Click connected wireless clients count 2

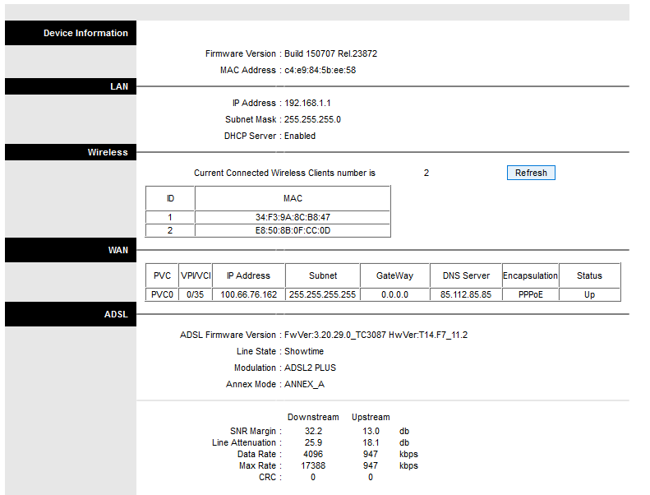(426, 173)
